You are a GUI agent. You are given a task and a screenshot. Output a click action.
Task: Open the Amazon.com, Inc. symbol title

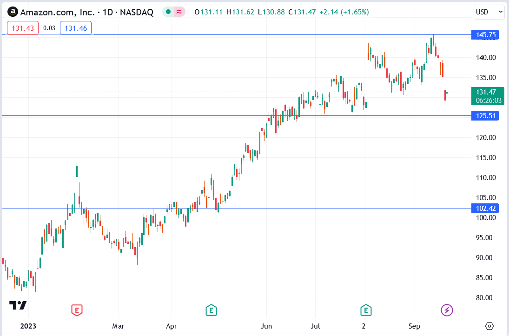86,13
